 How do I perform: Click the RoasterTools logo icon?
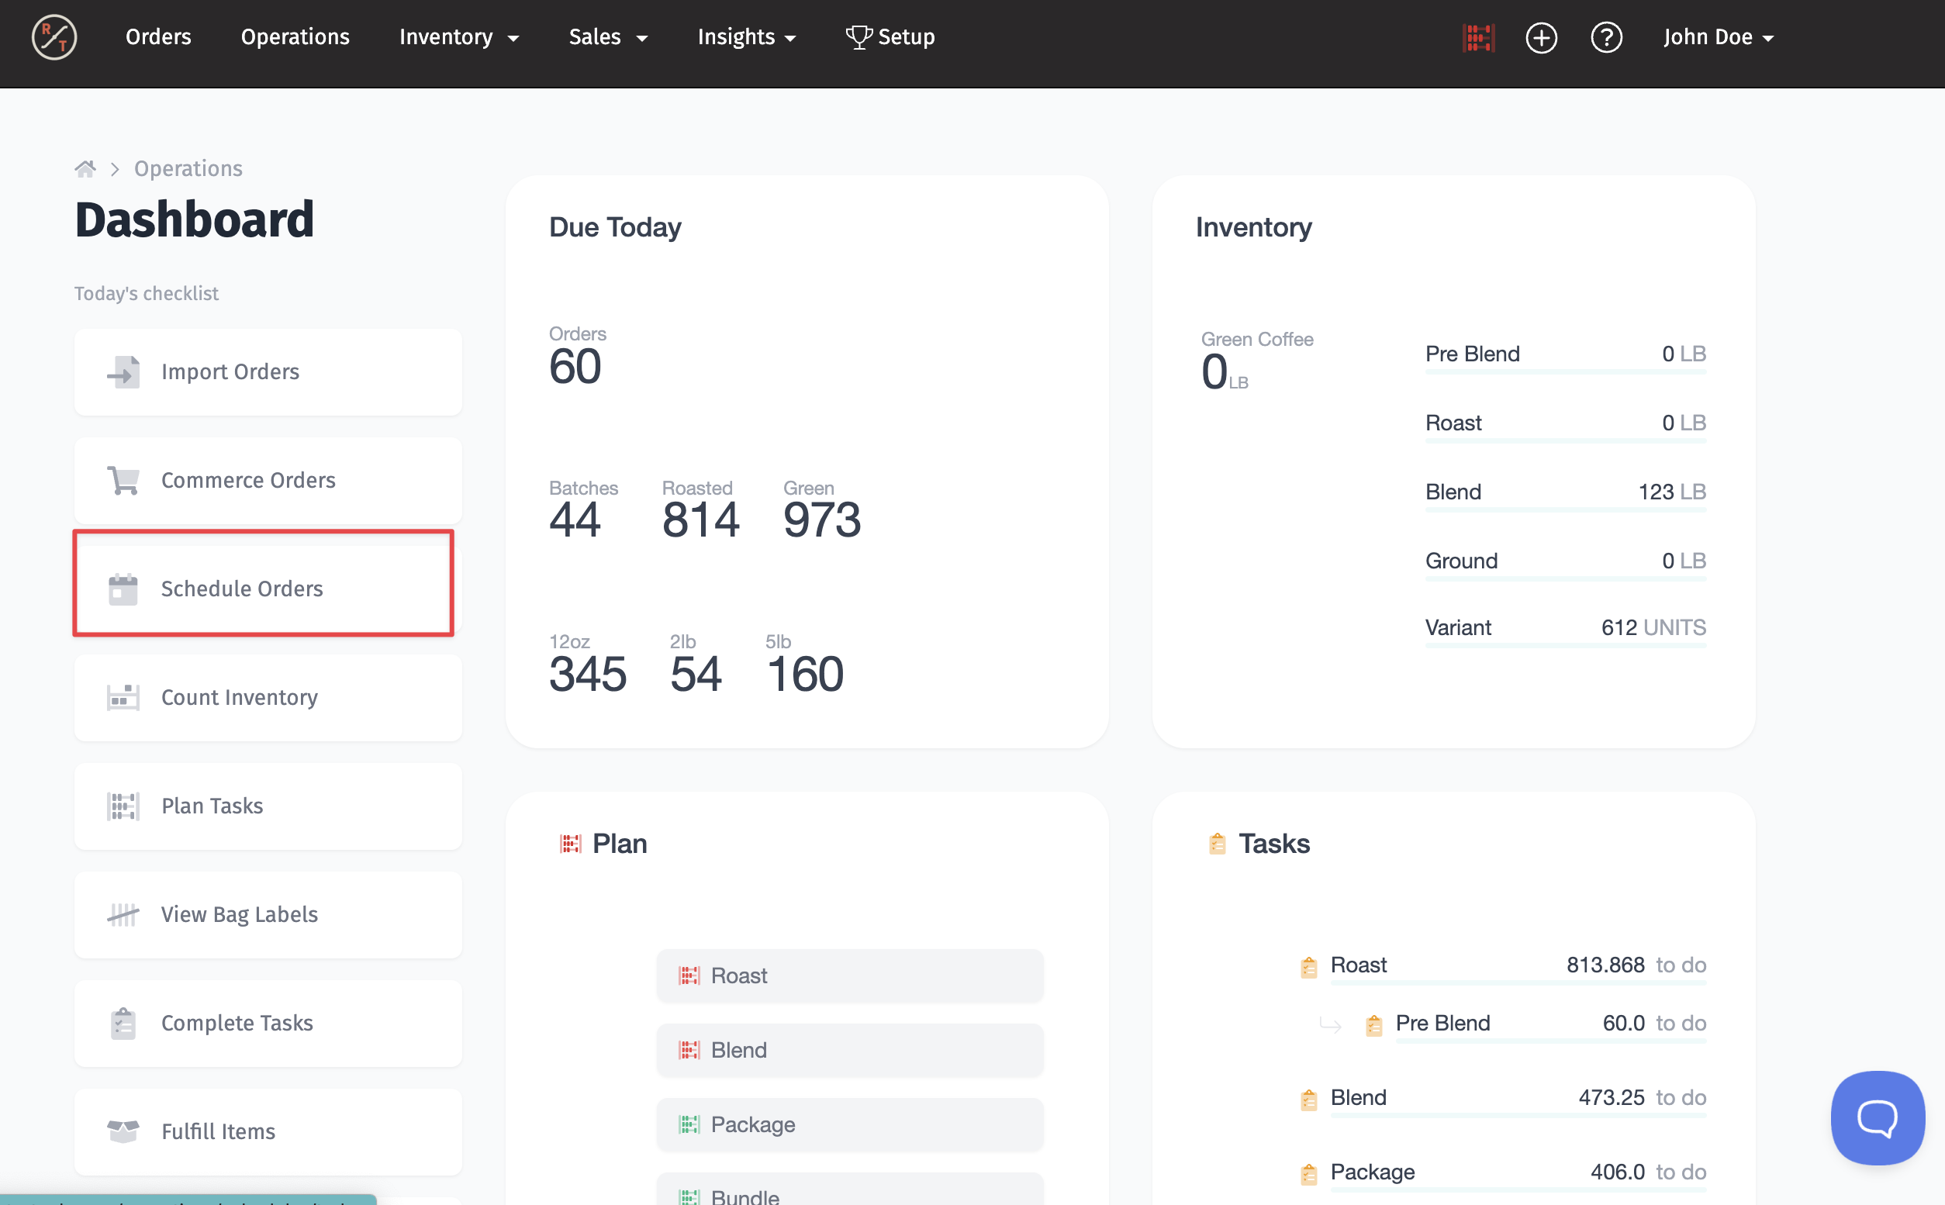click(54, 37)
